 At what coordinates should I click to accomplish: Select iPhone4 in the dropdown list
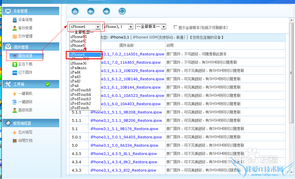(85, 55)
